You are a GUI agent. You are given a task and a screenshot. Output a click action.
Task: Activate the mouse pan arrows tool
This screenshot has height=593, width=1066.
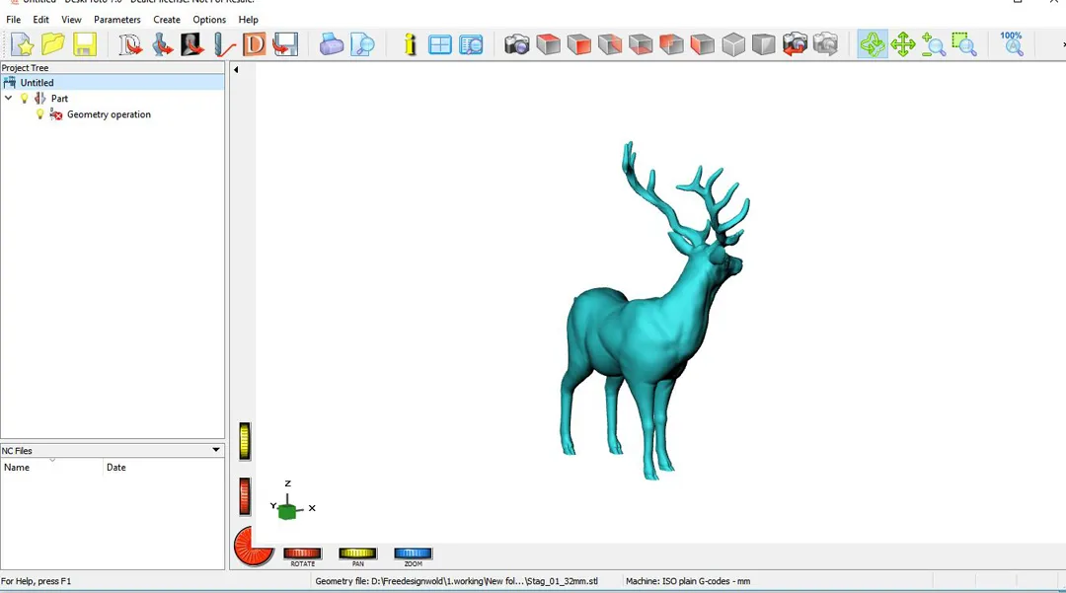tap(903, 44)
